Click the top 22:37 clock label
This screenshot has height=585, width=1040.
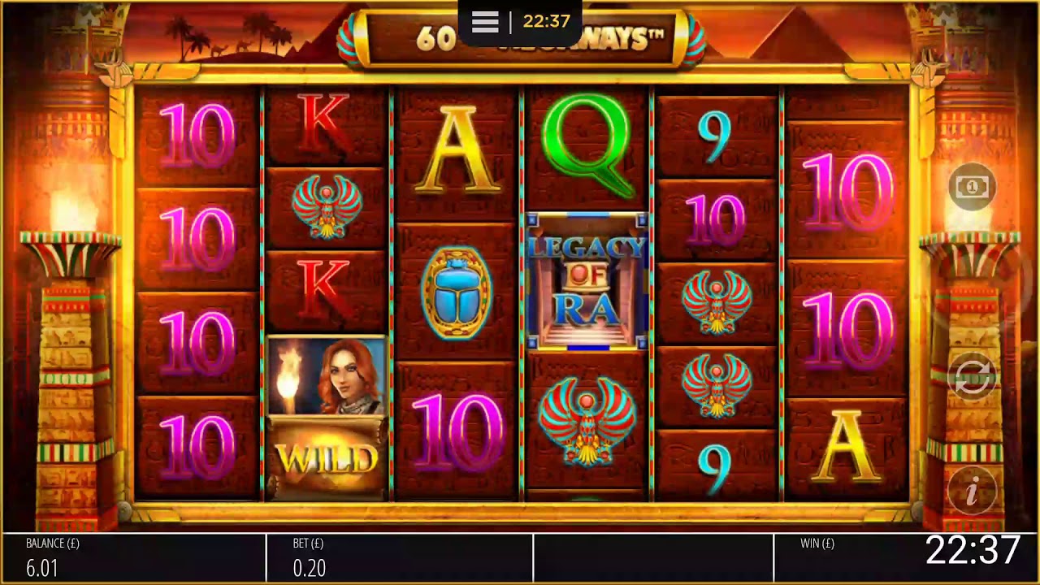(546, 22)
